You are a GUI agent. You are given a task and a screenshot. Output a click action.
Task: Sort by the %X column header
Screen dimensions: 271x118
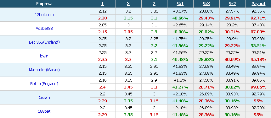(206, 4)
